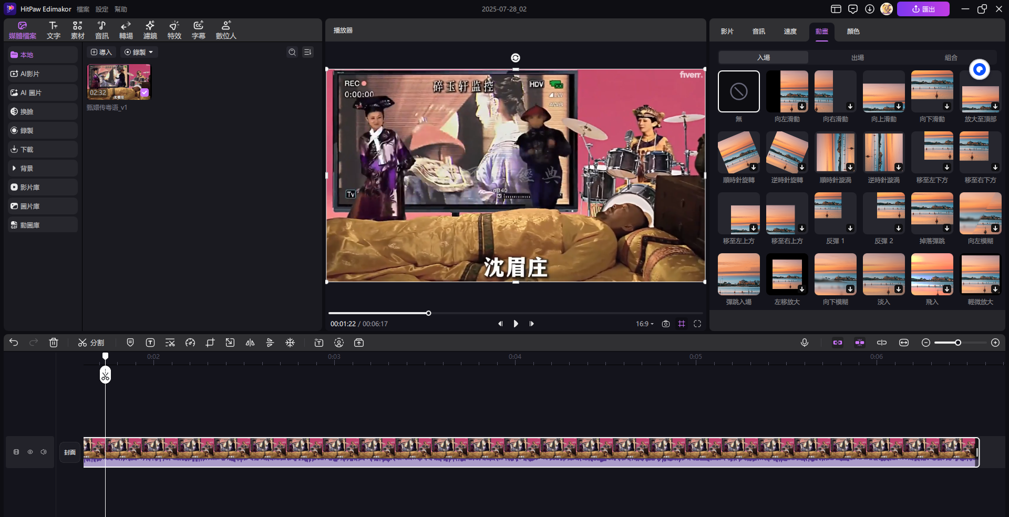Open the 特效 effects panel

[174, 30]
